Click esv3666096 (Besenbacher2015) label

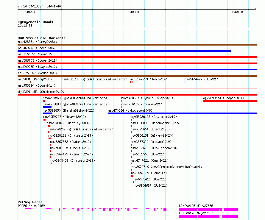155,123
